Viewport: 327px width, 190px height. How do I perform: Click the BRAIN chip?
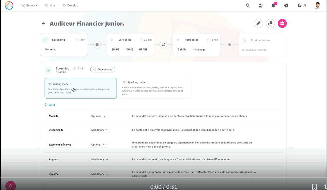tap(143, 50)
